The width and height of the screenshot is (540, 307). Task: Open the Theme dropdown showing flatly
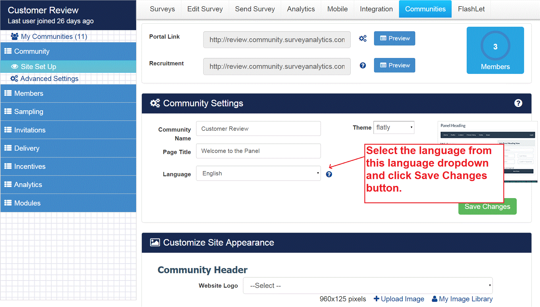pos(394,127)
